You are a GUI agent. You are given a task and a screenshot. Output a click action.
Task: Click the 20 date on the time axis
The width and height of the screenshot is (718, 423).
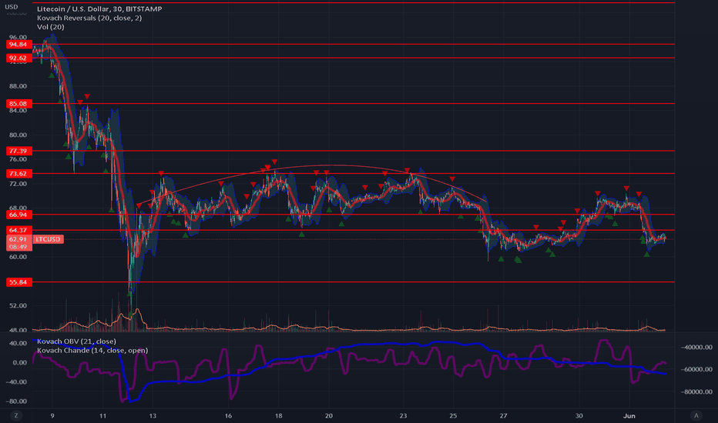[328, 415]
